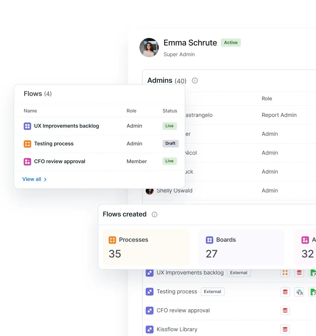This screenshot has height=336, width=316.
Task: Select the Processes icon in Flows created card
Action: [x=112, y=240]
